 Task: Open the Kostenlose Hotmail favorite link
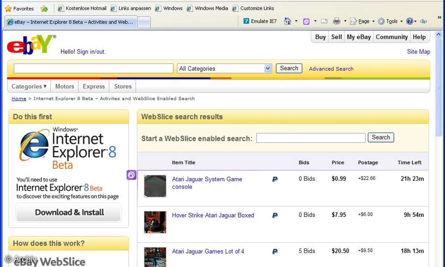click(x=82, y=8)
